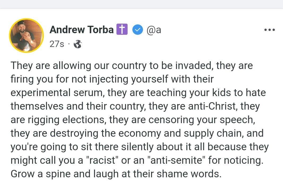Click the purple cross emoji icon

(x=122, y=29)
